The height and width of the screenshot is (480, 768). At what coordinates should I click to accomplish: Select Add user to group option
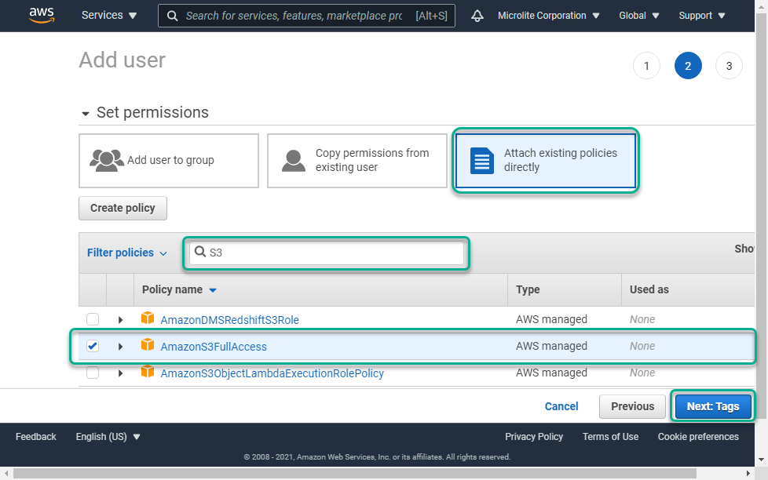click(x=169, y=161)
